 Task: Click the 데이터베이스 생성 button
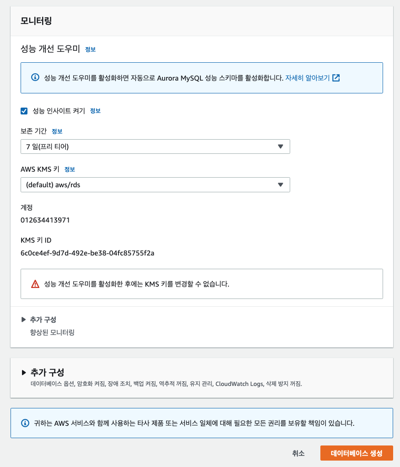(x=357, y=453)
